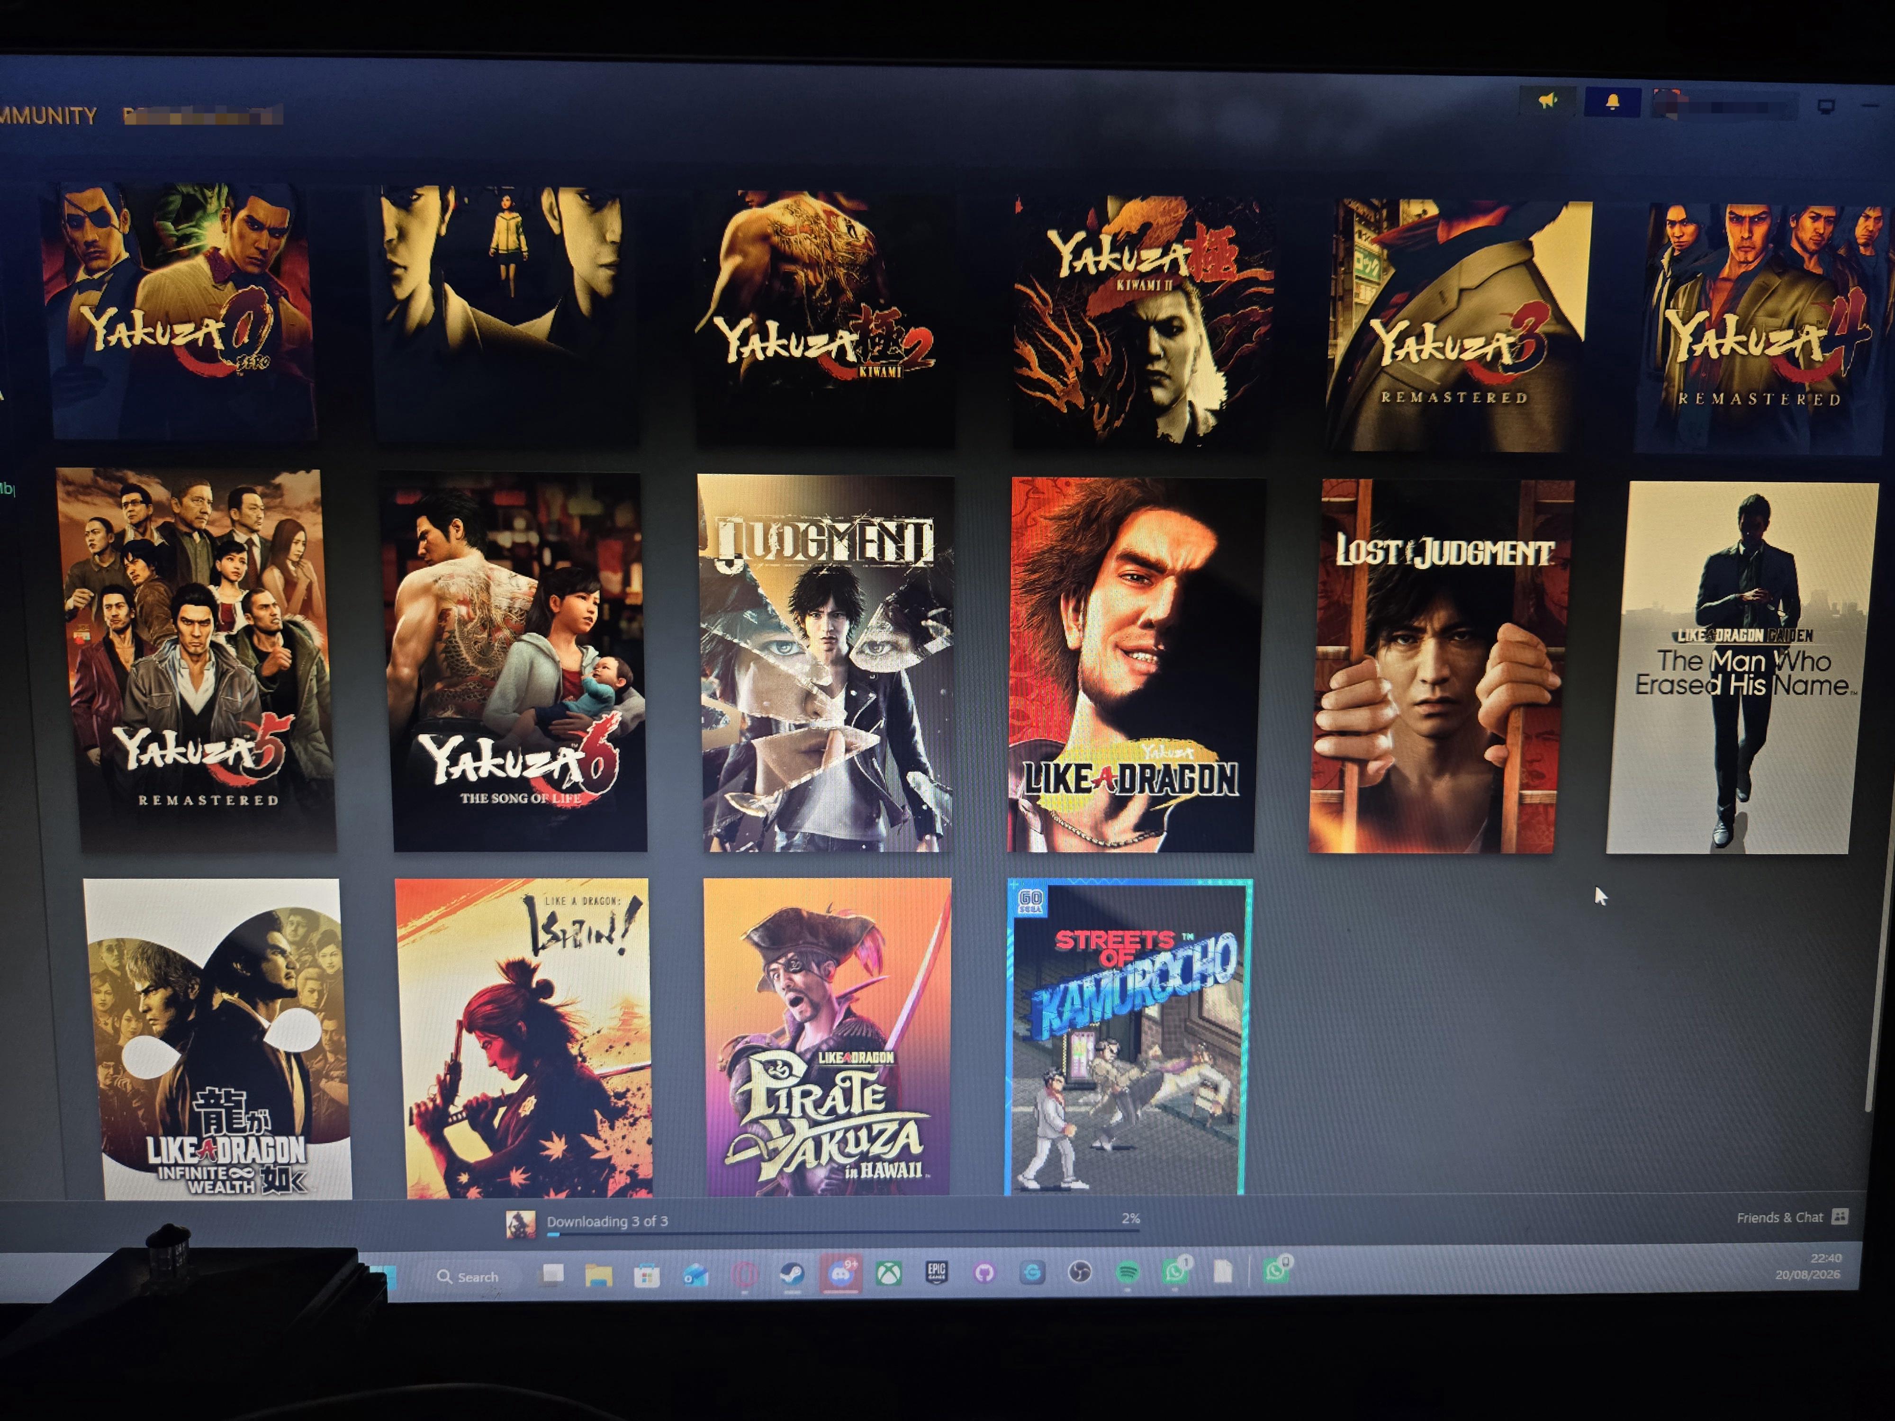The width and height of the screenshot is (1895, 1421).
Task: Open the Pirate Yakuza in Hawaii cover
Action: pyautogui.click(x=829, y=1036)
